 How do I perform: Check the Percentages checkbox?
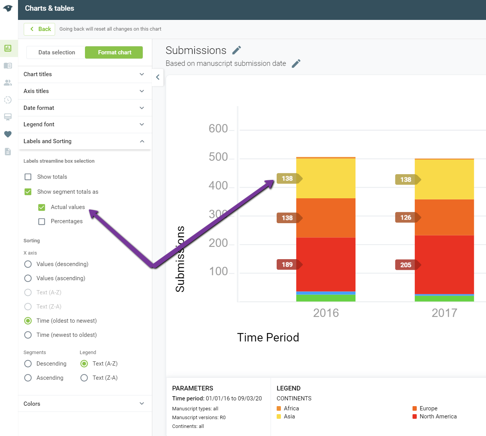point(42,221)
